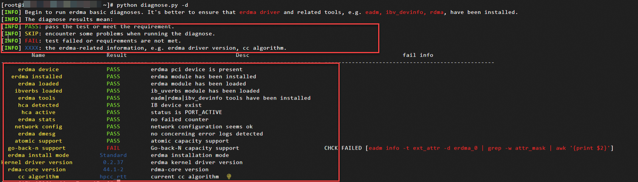Click the 'PASS:' legend label

point(33,26)
